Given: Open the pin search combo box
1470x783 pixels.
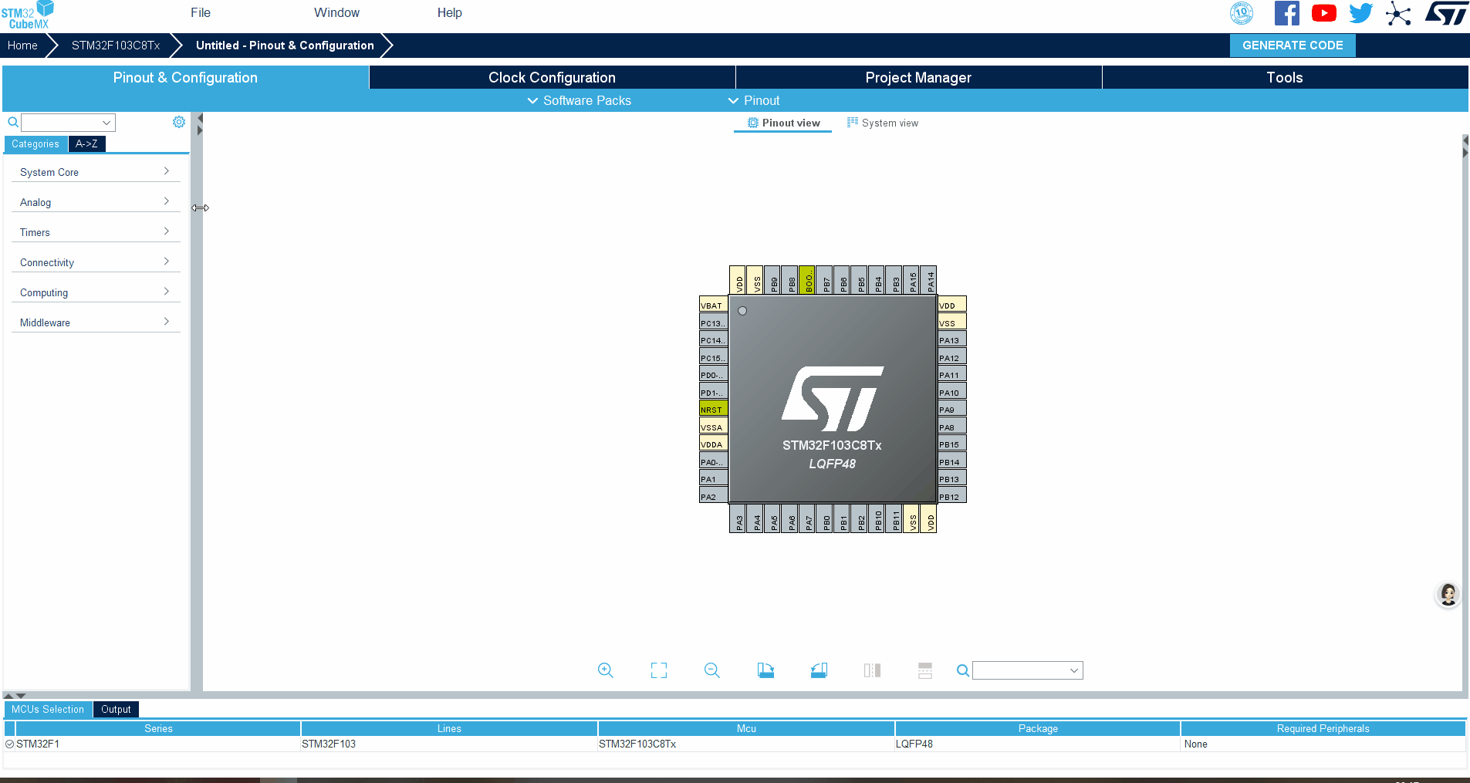Looking at the screenshot, I should pos(1027,670).
